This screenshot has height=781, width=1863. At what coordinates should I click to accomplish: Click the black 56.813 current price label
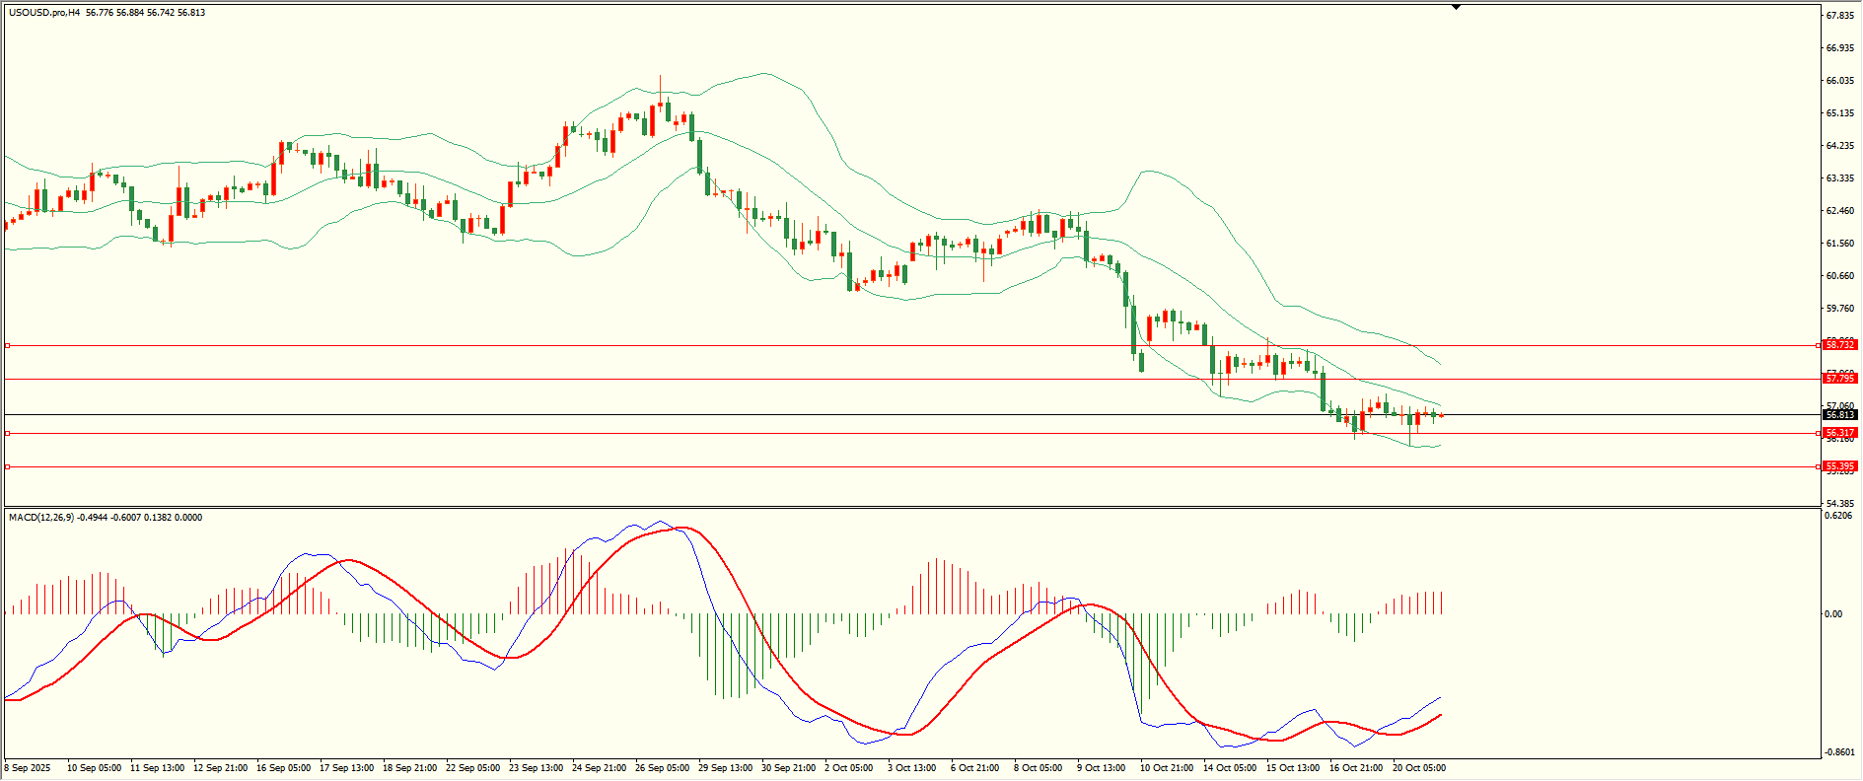pyautogui.click(x=1840, y=415)
